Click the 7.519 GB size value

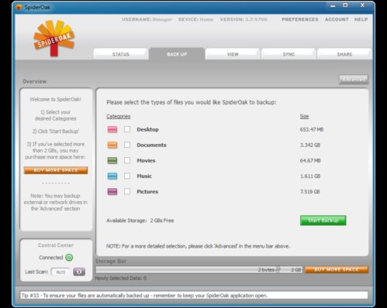coord(309,192)
